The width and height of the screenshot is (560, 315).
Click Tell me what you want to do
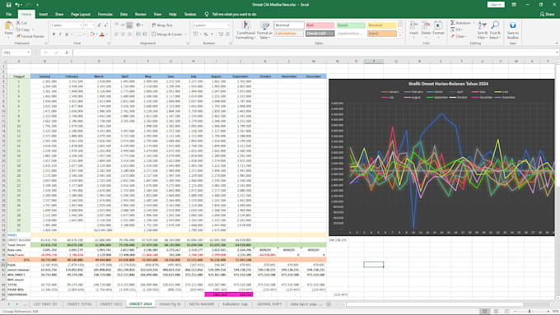pyautogui.click(x=234, y=14)
